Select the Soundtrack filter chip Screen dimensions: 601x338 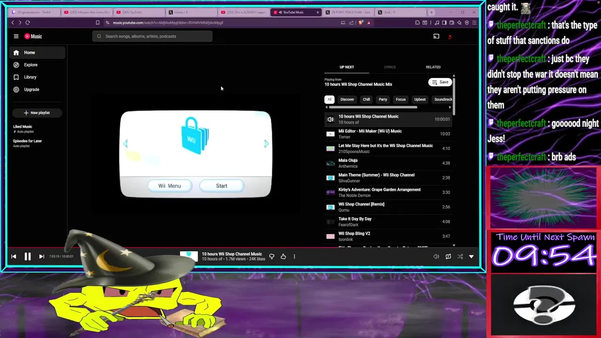tap(442, 100)
